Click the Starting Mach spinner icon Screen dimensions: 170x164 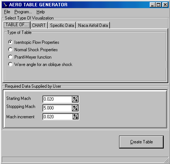(75, 99)
